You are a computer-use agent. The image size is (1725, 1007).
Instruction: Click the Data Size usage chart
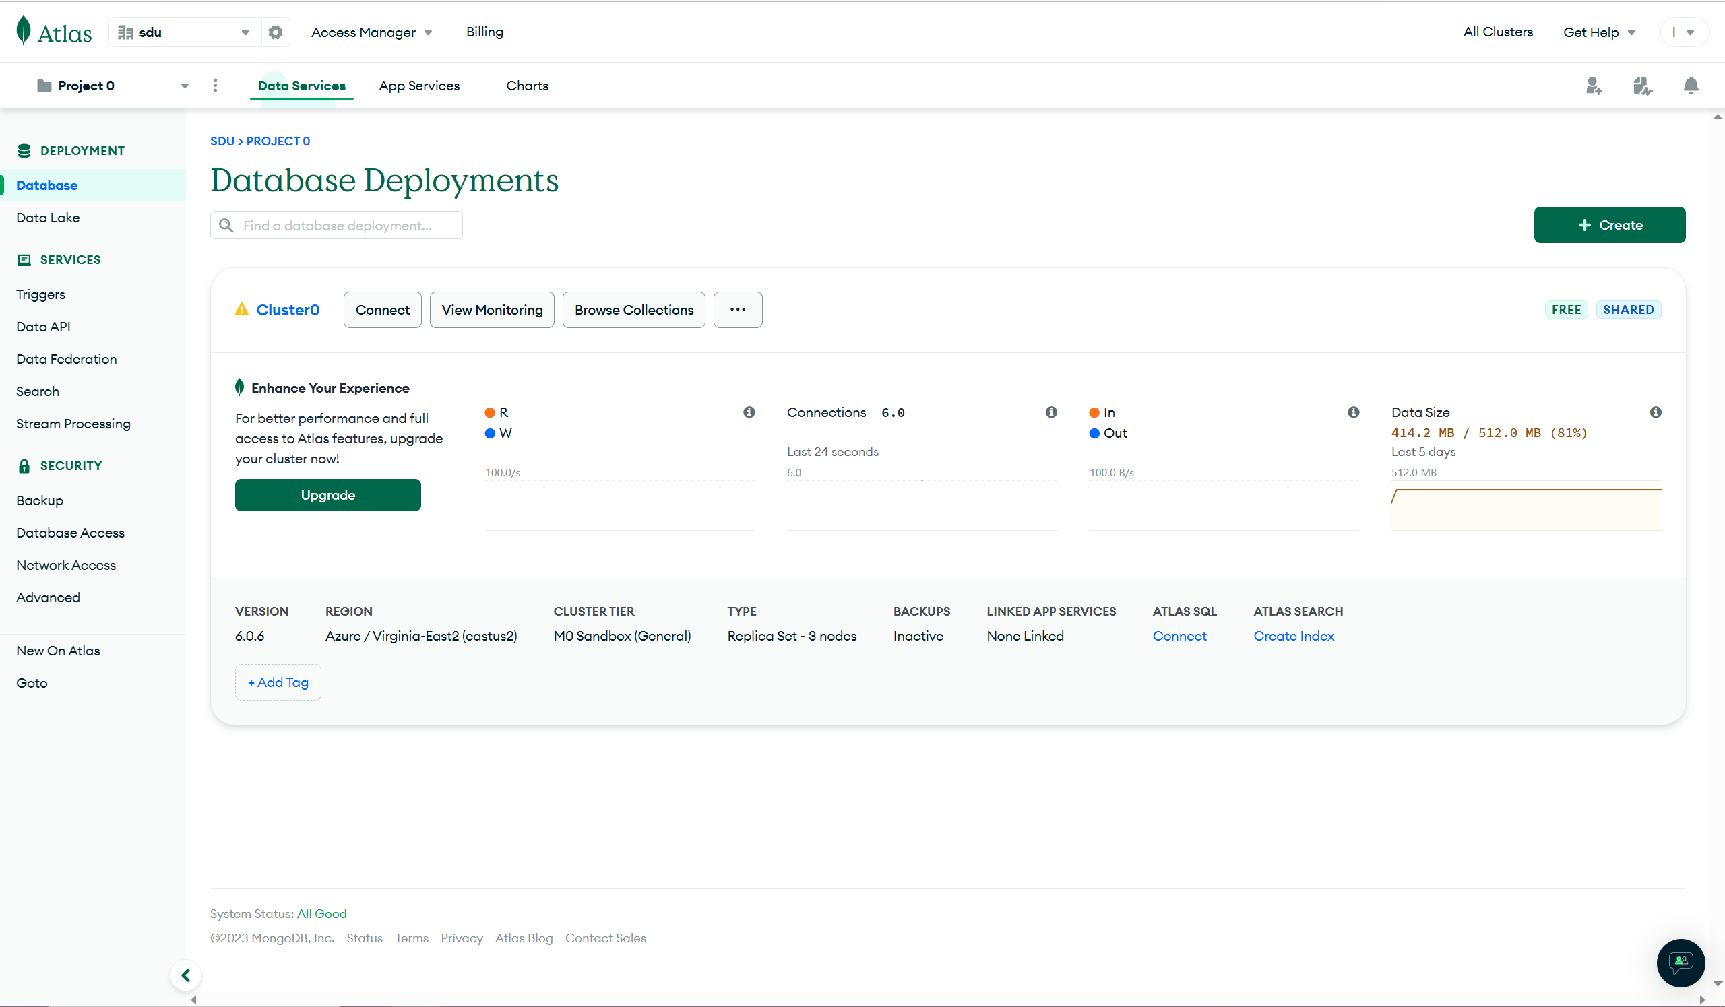(x=1526, y=507)
